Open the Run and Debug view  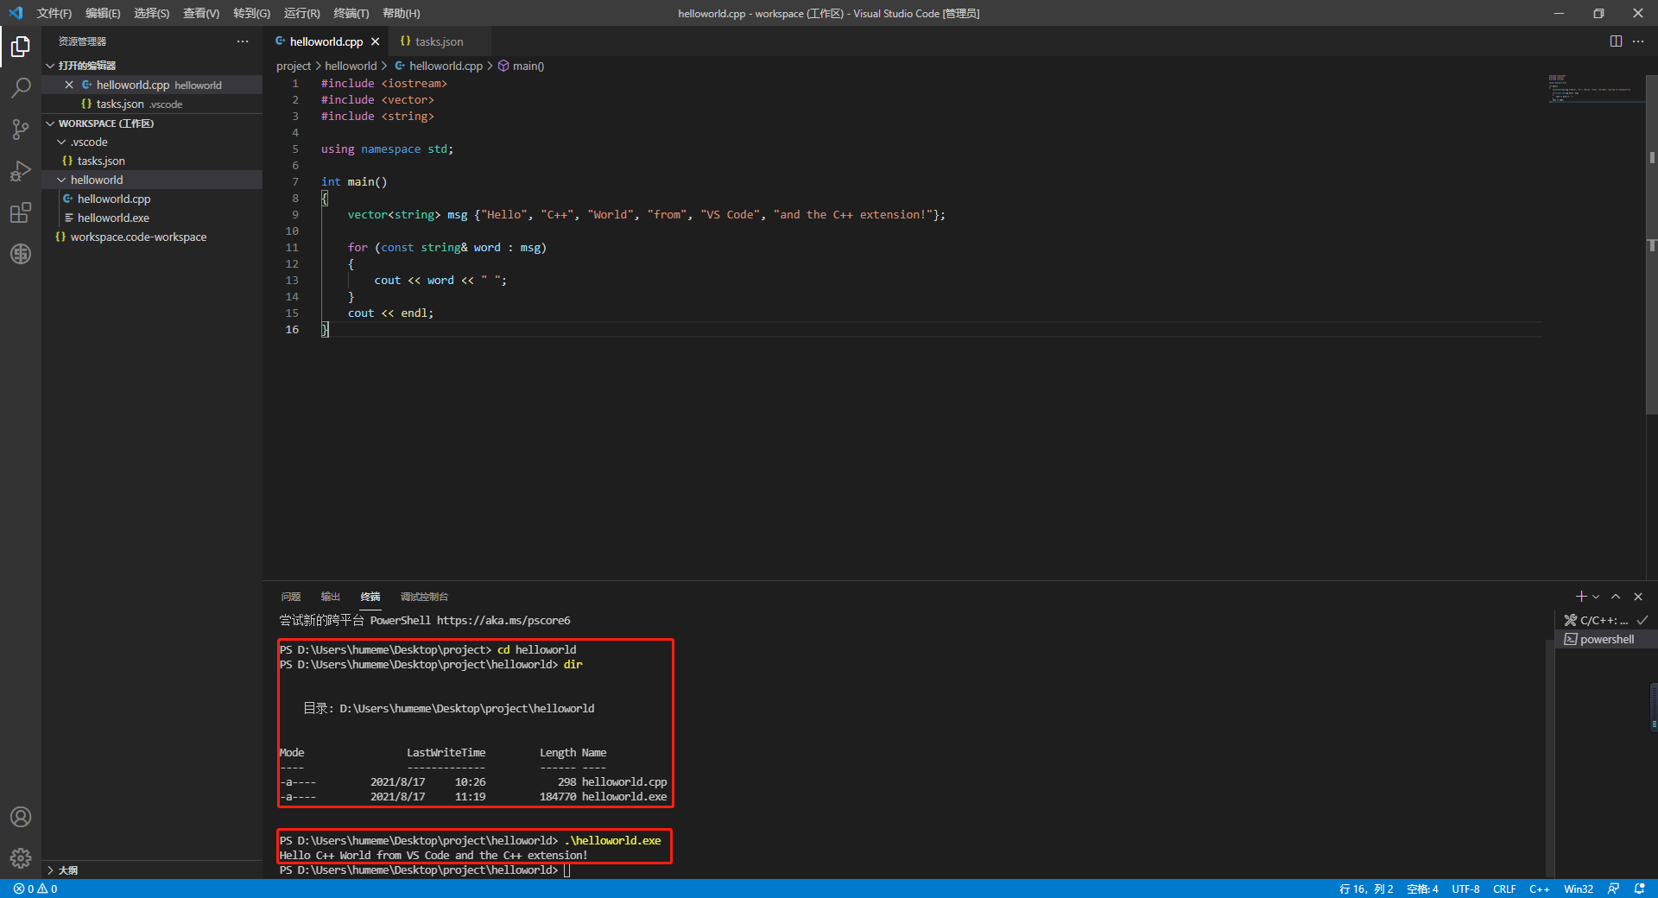(x=21, y=170)
